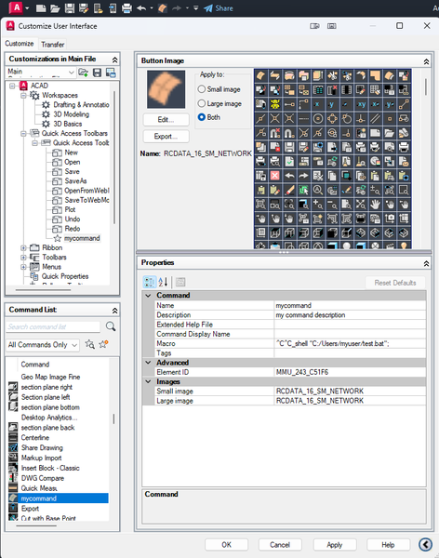
Task: Select the red X image in grid
Action: point(275,176)
